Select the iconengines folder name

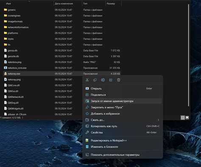[14, 16]
